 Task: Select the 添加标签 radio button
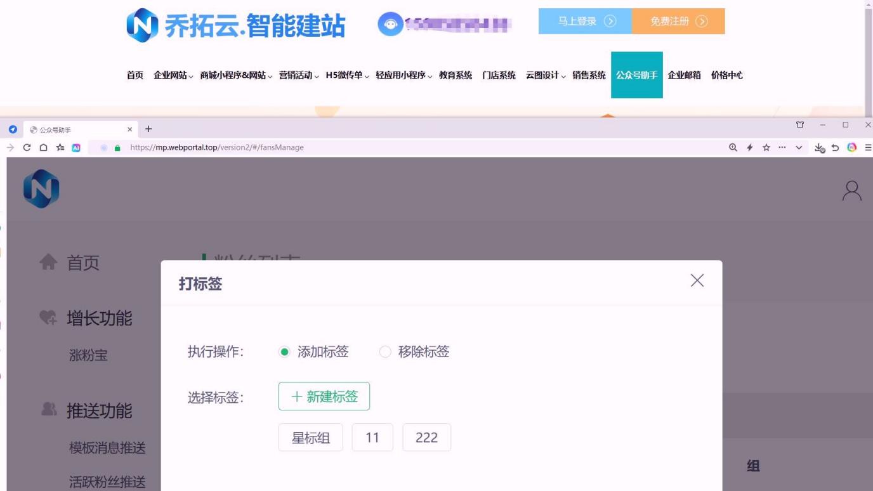[x=284, y=352]
